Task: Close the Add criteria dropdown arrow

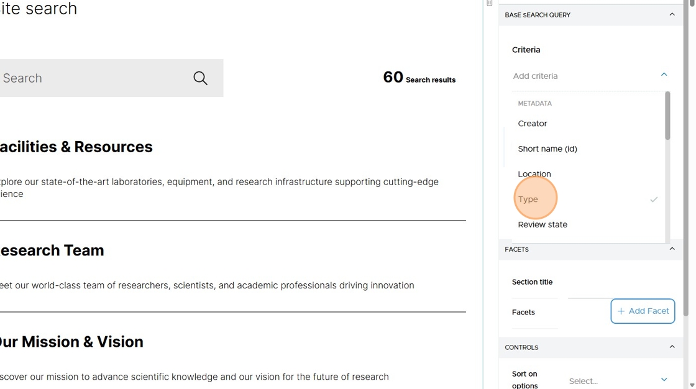Action: (664, 75)
